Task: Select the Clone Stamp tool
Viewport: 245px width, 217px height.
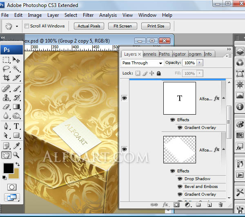Action: click(6, 97)
